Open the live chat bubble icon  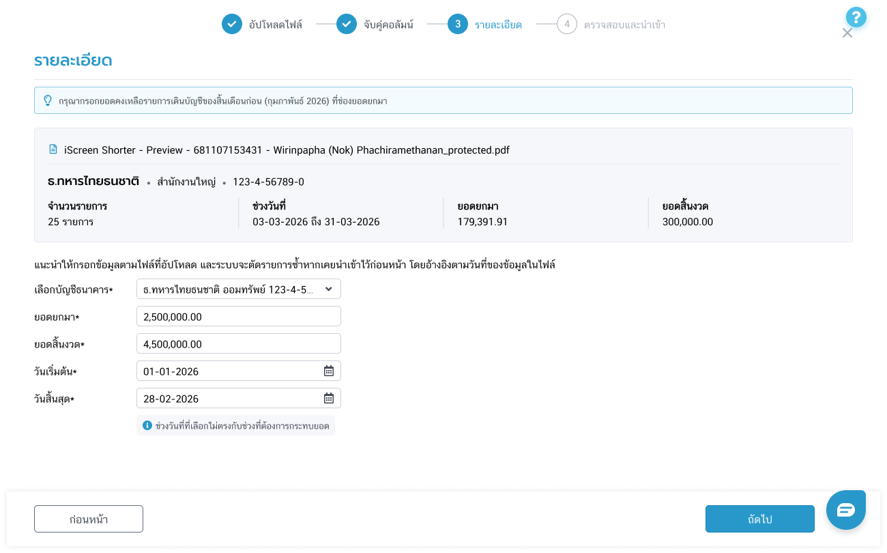tap(845, 510)
